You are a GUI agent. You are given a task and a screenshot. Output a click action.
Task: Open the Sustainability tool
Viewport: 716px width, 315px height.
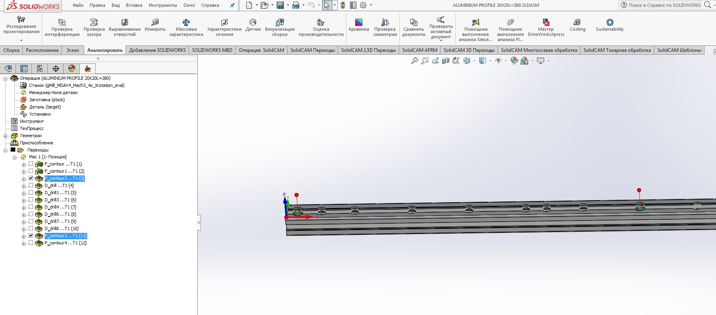point(610,25)
